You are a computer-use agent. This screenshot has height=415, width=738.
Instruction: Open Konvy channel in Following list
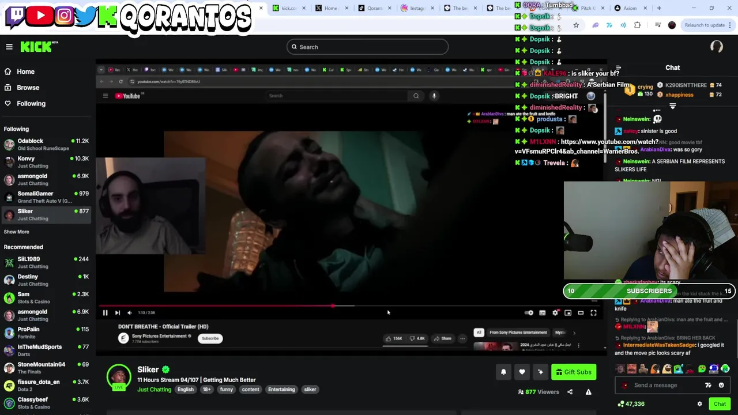(x=46, y=162)
